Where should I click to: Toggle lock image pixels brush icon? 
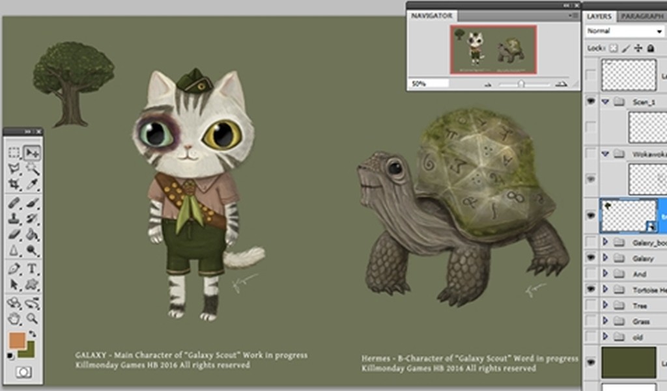pos(626,48)
